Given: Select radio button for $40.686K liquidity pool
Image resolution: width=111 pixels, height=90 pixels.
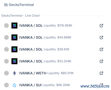Looking at the screenshot, I should click(6, 37).
